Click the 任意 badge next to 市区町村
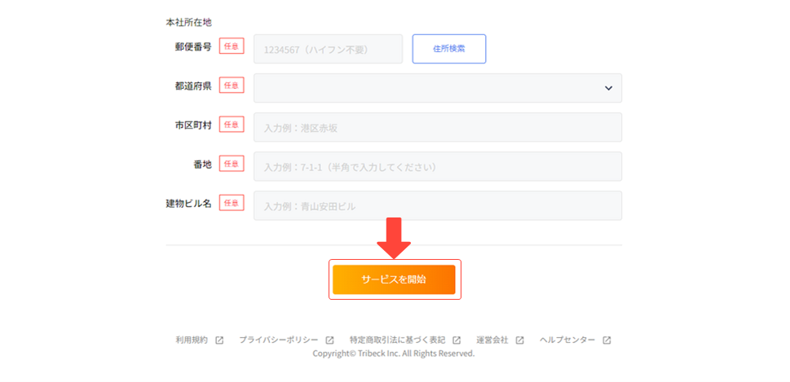The image size is (790, 382). pos(232,125)
